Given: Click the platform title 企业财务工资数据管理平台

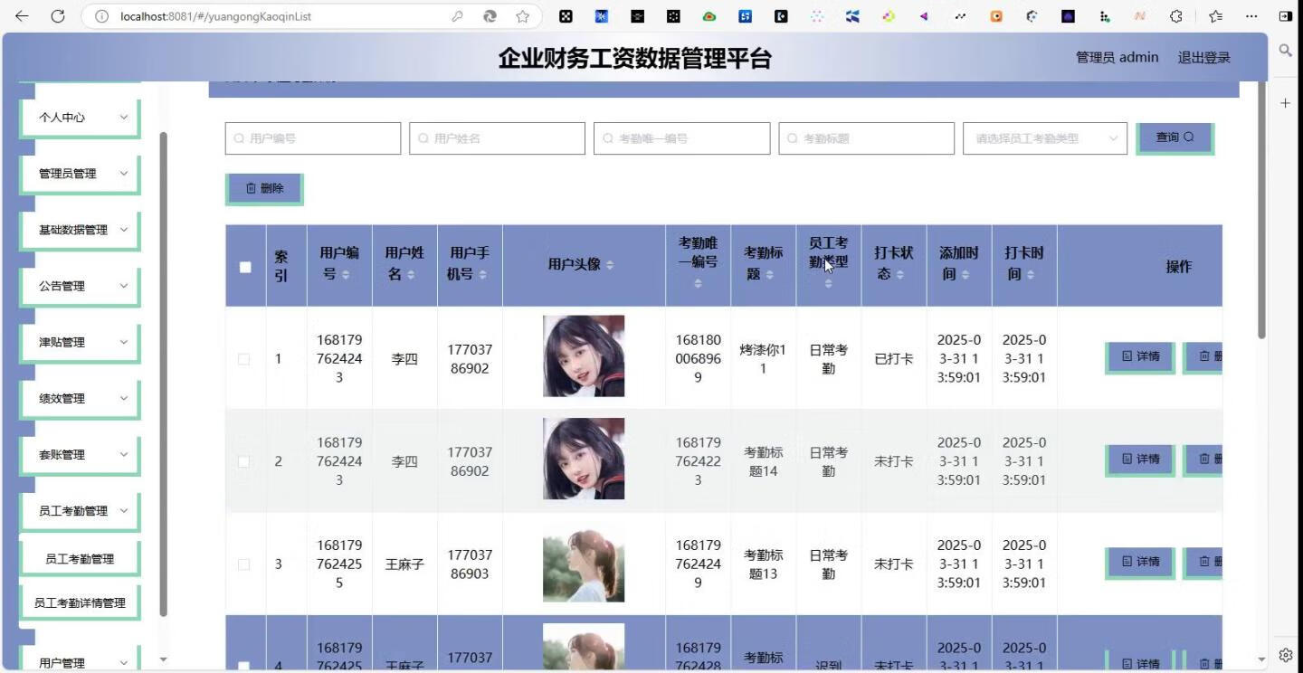Looking at the screenshot, I should click(634, 59).
